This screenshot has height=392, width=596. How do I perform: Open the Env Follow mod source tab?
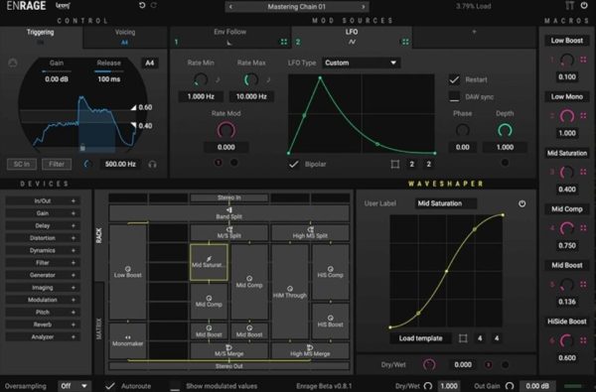[x=230, y=37]
